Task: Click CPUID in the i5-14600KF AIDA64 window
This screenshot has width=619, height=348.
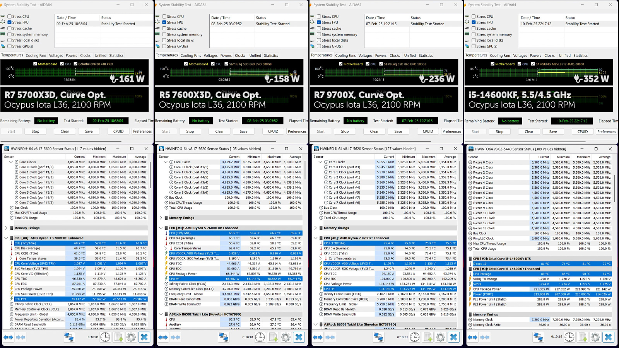Action: (583, 131)
